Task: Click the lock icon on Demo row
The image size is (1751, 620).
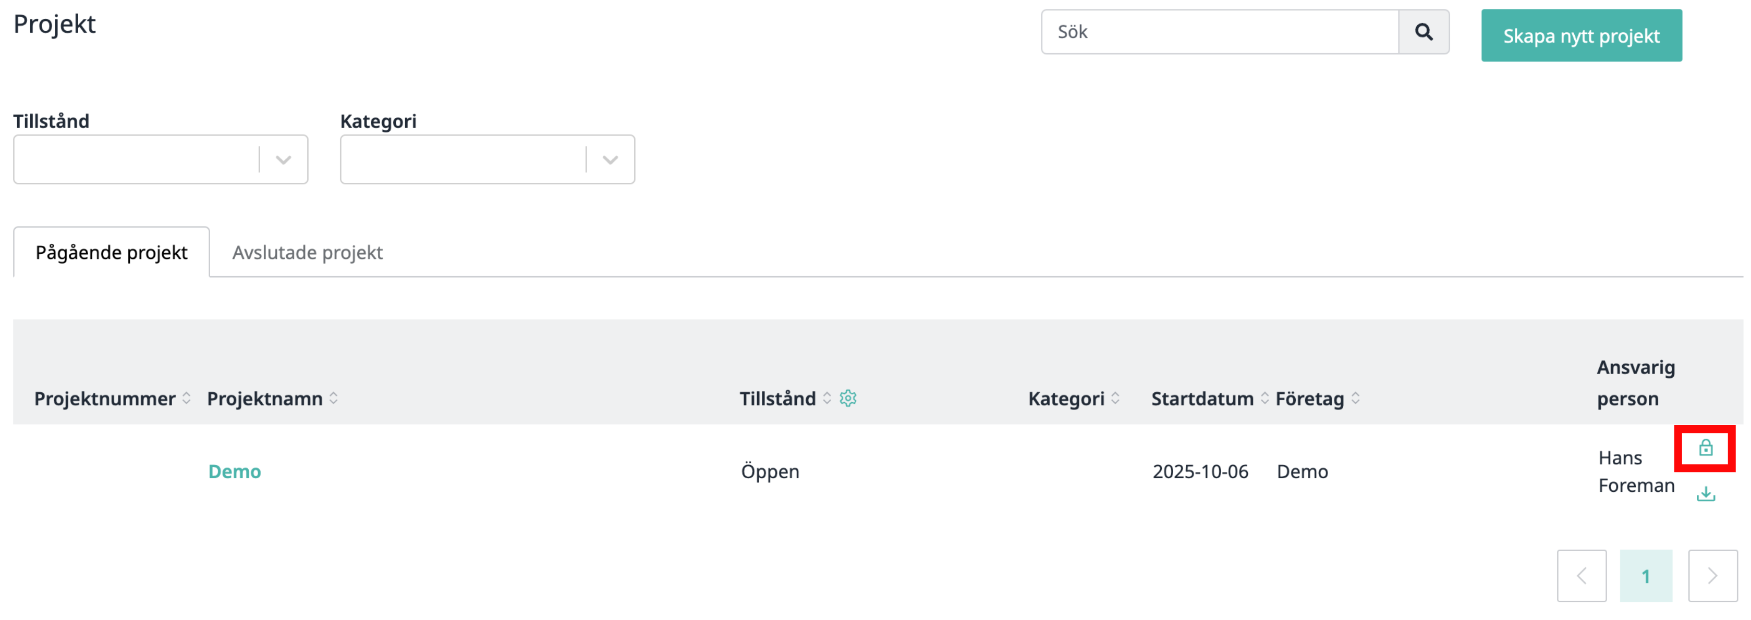Action: point(1706,448)
